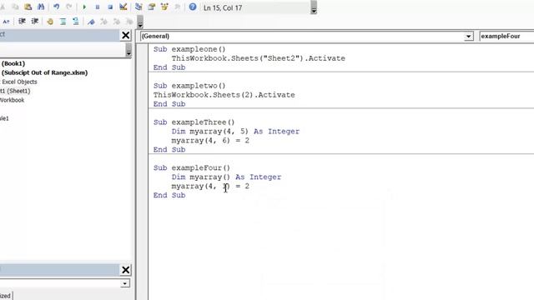Open Edit toolbar options arrow
The width and height of the screenshot is (534, 300).
click(x=140, y=22)
